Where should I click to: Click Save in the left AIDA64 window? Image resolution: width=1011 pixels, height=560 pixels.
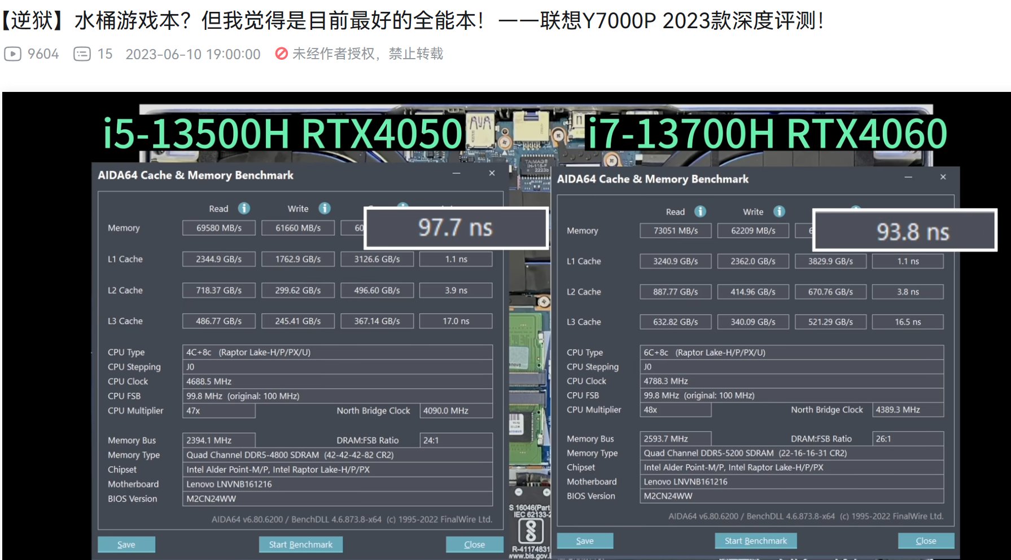click(126, 544)
